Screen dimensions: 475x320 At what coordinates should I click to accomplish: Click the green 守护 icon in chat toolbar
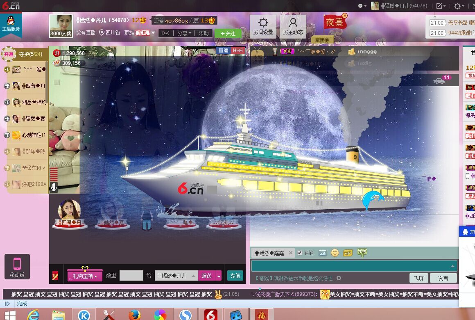click(x=362, y=252)
